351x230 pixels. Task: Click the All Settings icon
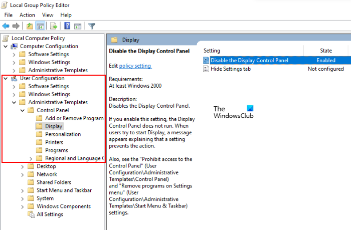(x=31, y=214)
